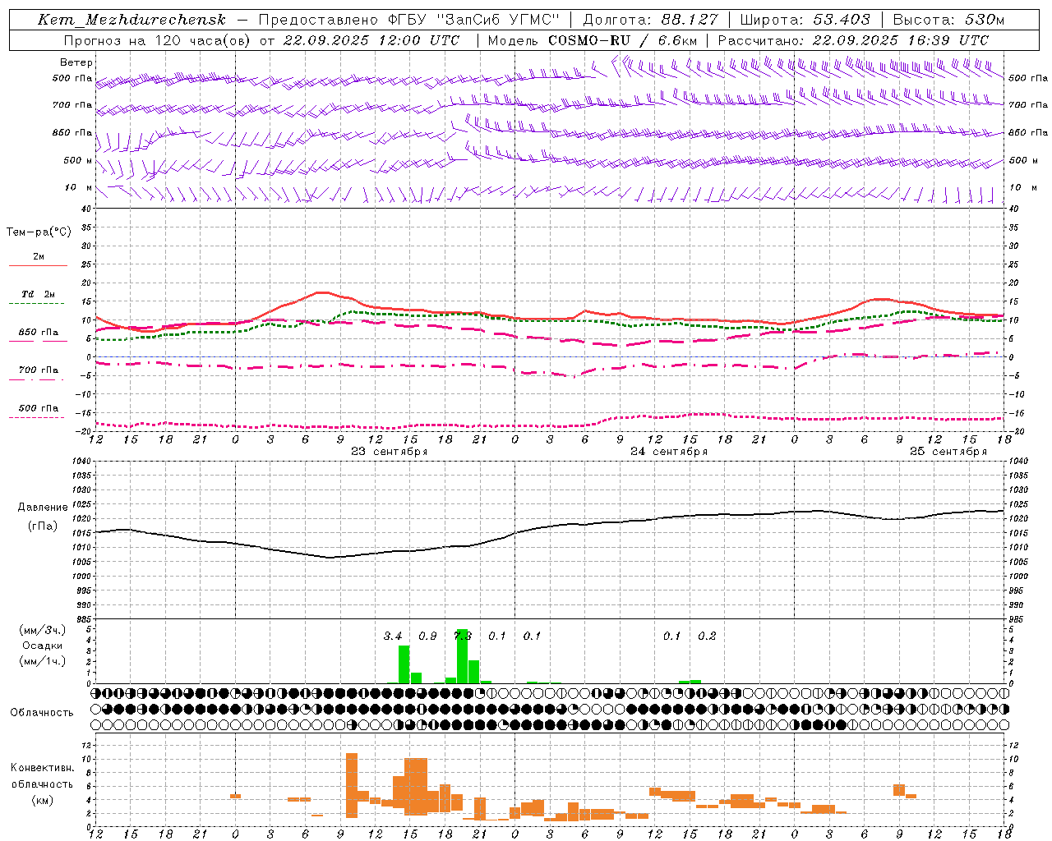This screenshot has width=1052, height=841.
Task: Click the (мм/1ч.) precipitation unit label
Action: click(x=43, y=661)
